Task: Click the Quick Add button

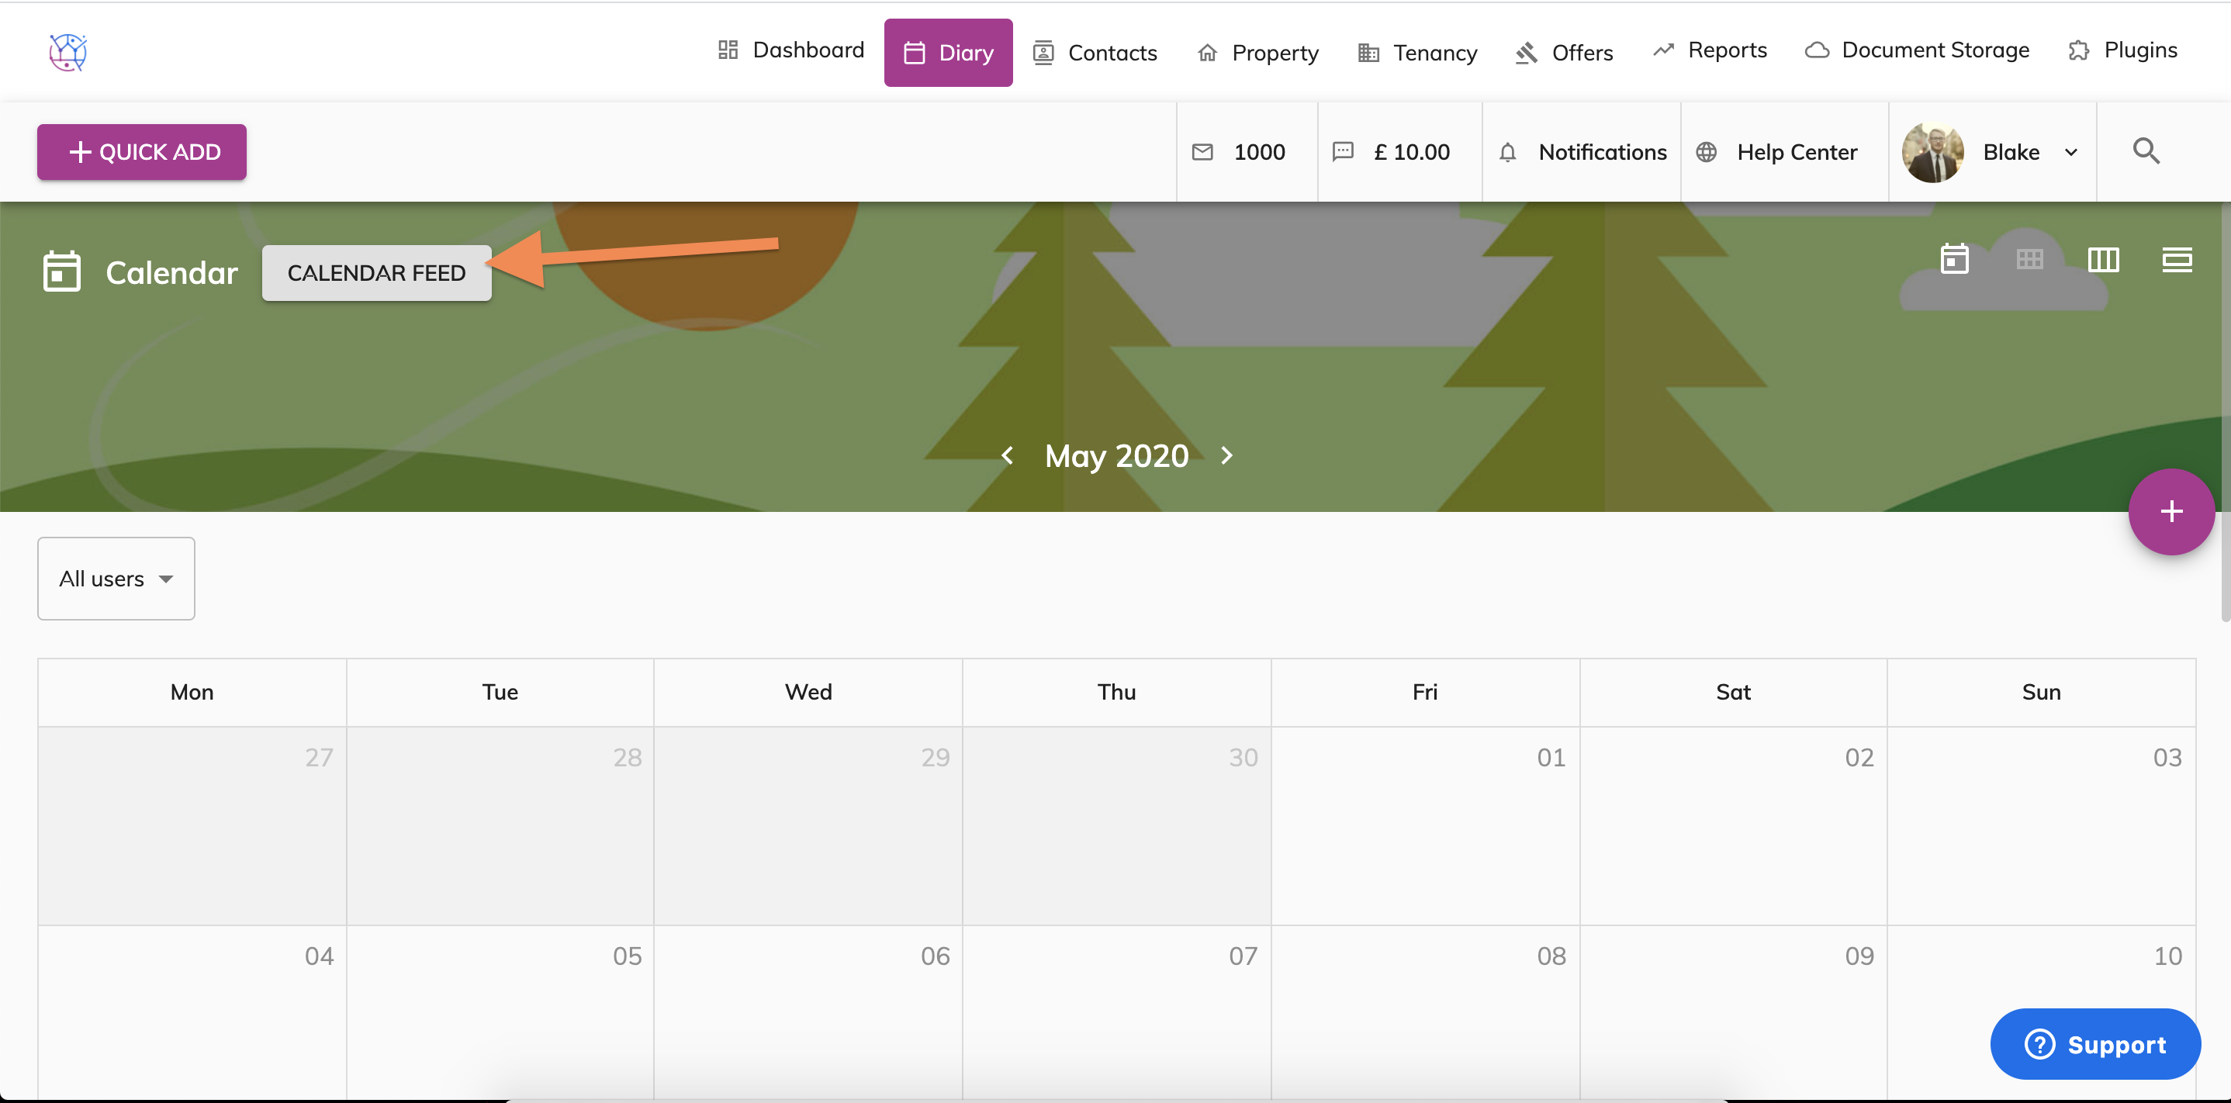Action: coord(142,151)
